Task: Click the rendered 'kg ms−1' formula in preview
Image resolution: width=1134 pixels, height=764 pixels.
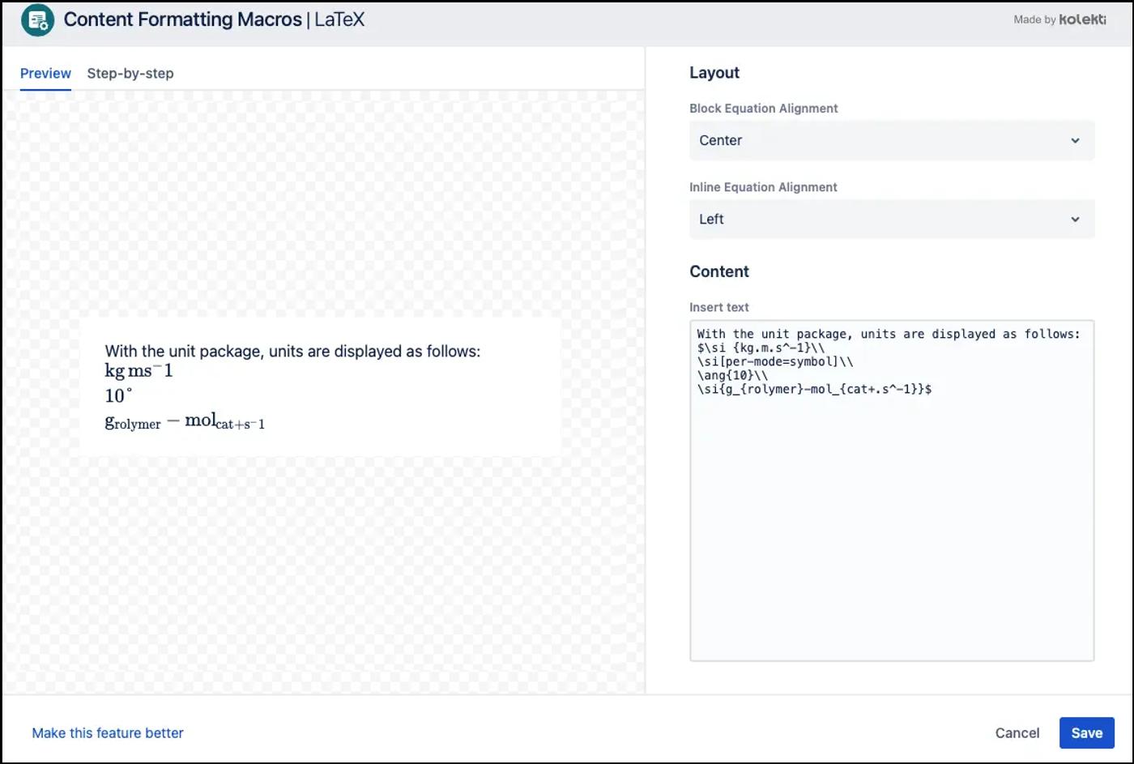Action: (x=139, y=371)
